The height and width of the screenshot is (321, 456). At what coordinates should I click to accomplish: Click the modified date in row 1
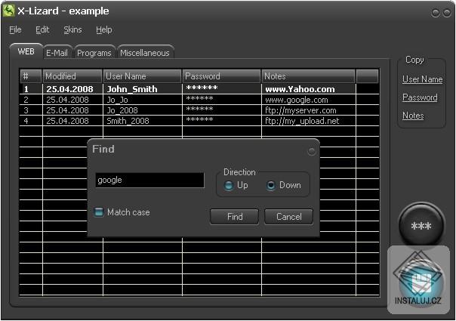[x=72, y=89]
